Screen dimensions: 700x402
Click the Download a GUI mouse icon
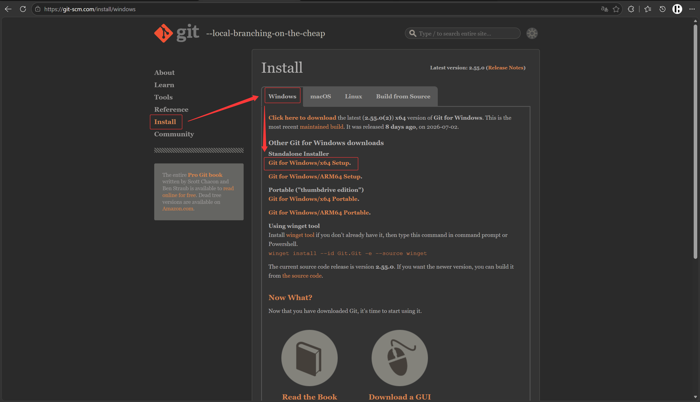[x=399, y=358]
